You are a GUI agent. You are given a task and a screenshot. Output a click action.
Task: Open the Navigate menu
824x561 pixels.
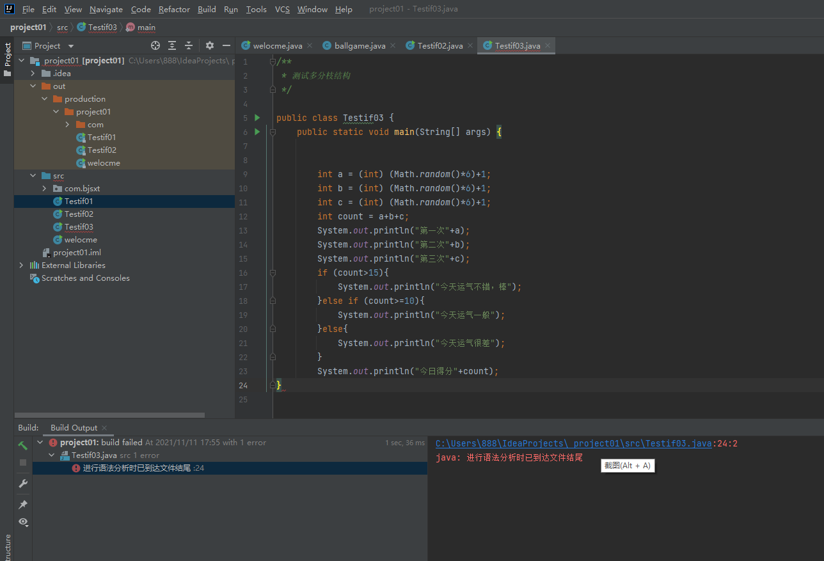coord(106,9)
